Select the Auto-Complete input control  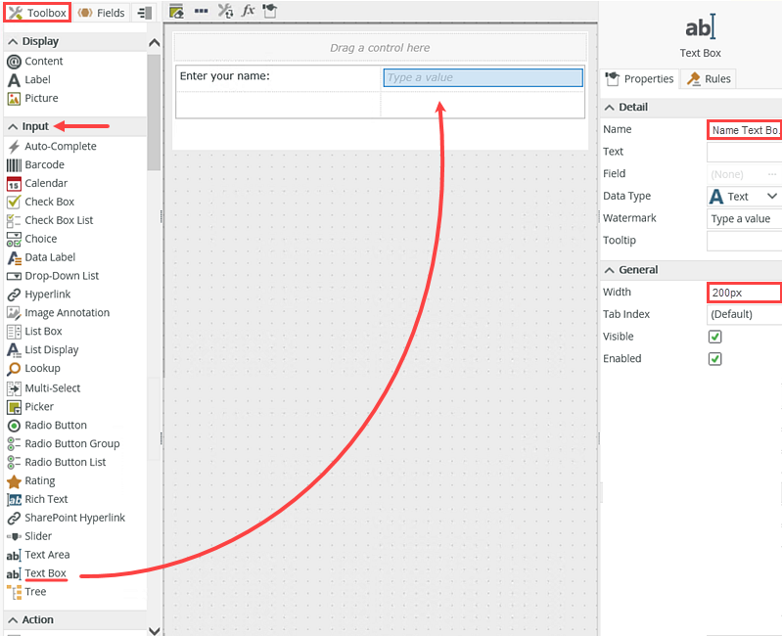click(x=52, y=146)
